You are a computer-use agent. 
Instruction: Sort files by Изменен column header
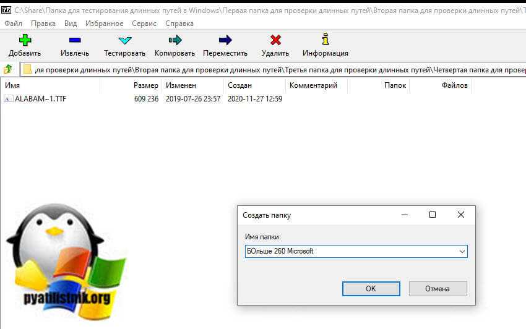(x=181, y=85)
